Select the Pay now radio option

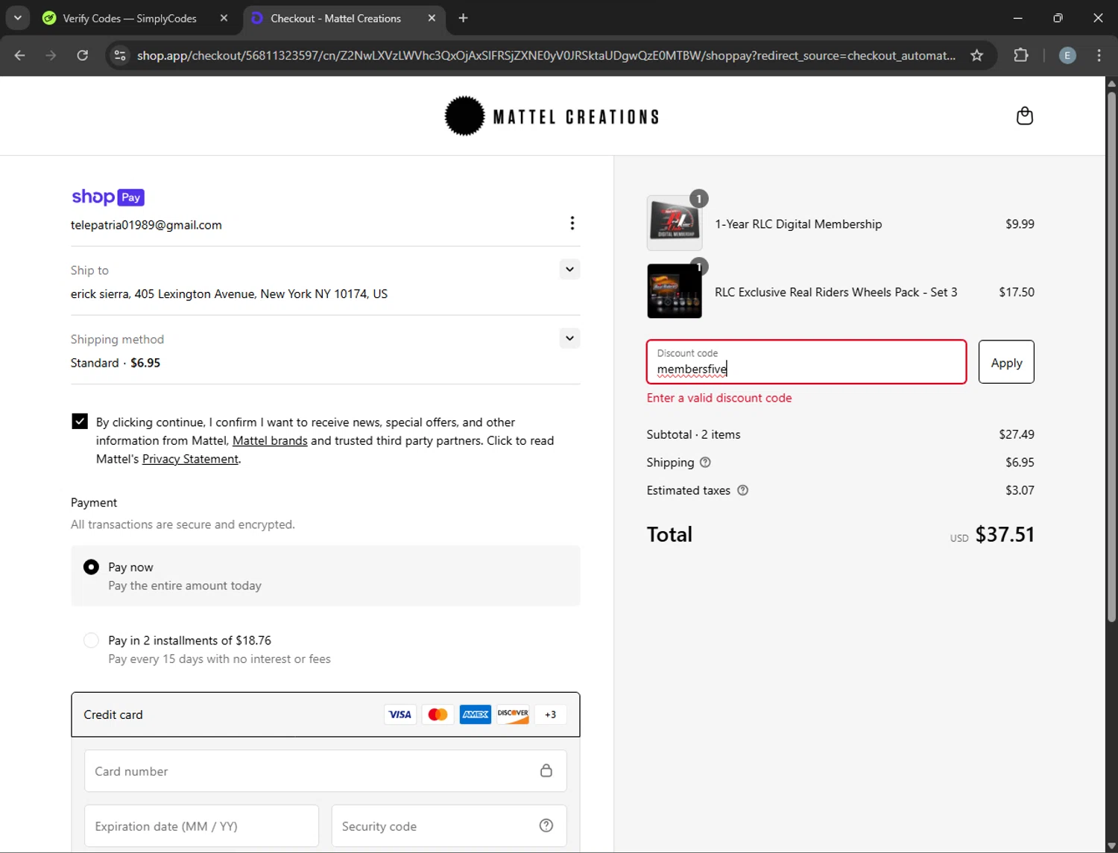coord(91,567)
